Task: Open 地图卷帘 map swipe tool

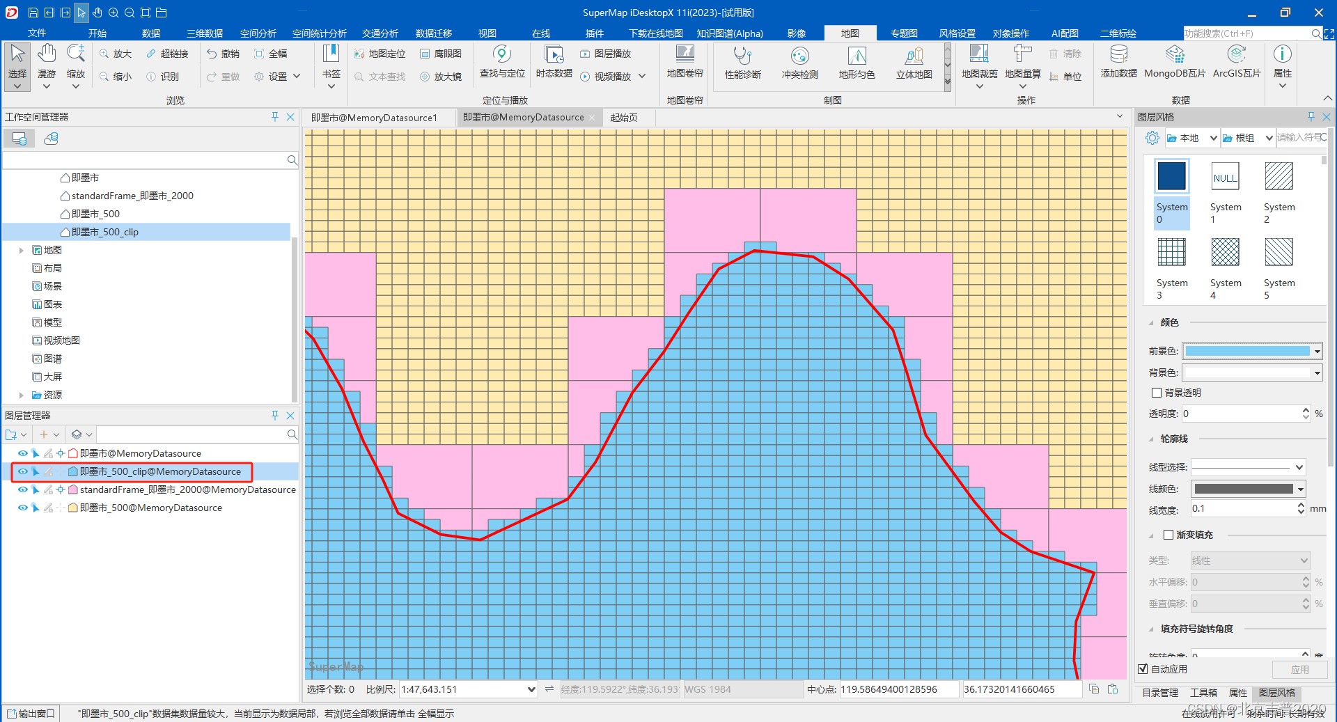Action: (685, 61)
